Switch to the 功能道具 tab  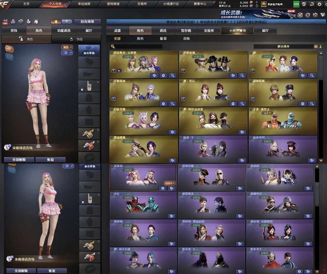[x=64, y=31]
